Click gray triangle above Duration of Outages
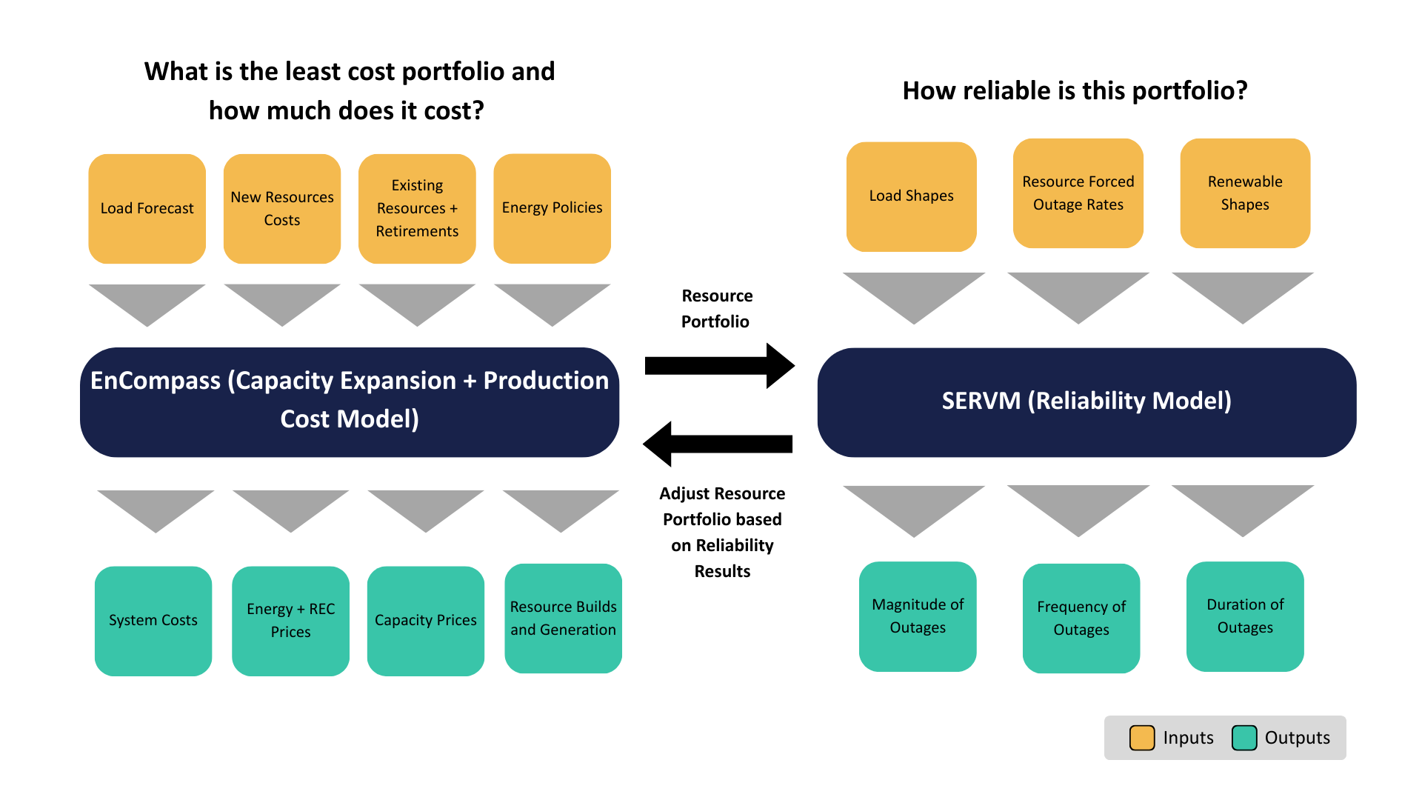The image size is (1422, 800). pos(1243,507)
